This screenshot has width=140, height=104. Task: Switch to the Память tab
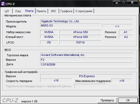pos(41,11)
